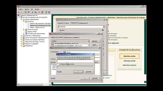Expand the Tareas de Kaspersky Administration Kit node
The width and height of the screenshot is (163, 91).
pyautogui.click(x=21, y=38)
